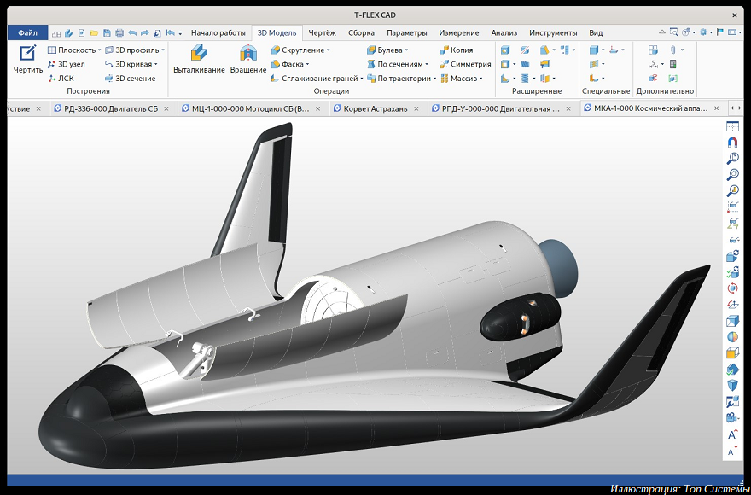Click the 3D узел tool

66,64
